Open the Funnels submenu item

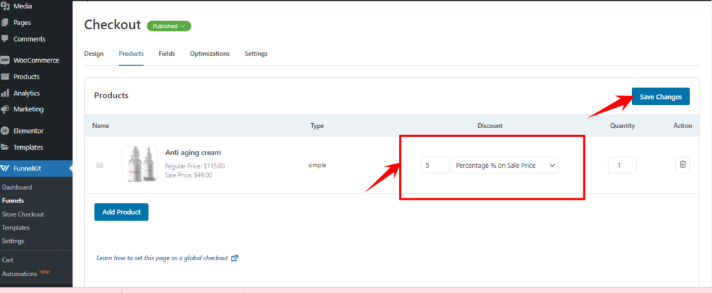point(13,200)
